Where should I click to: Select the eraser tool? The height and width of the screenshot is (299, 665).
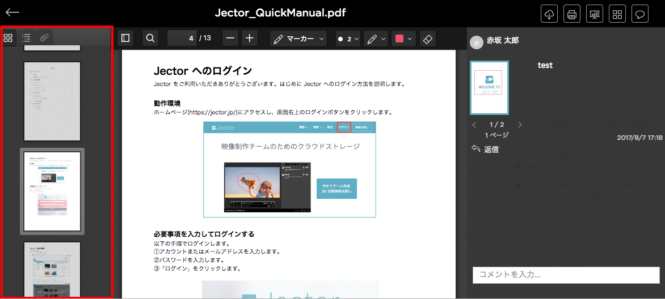(427, 39)
